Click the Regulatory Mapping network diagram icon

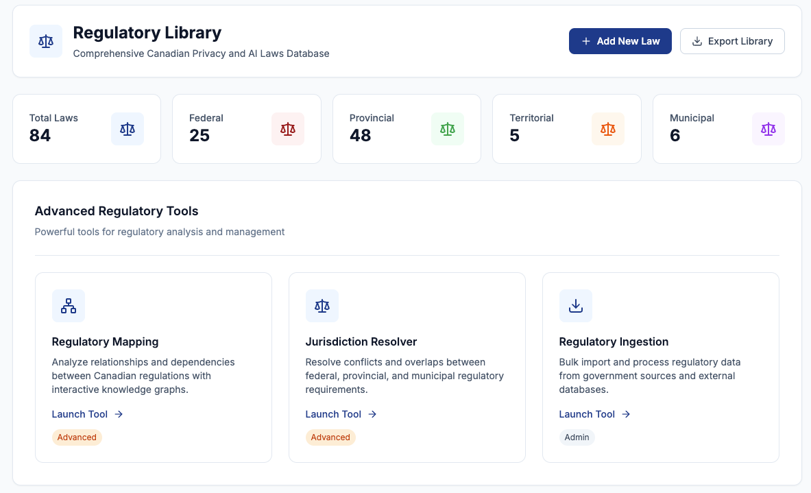tap(69, 306)
